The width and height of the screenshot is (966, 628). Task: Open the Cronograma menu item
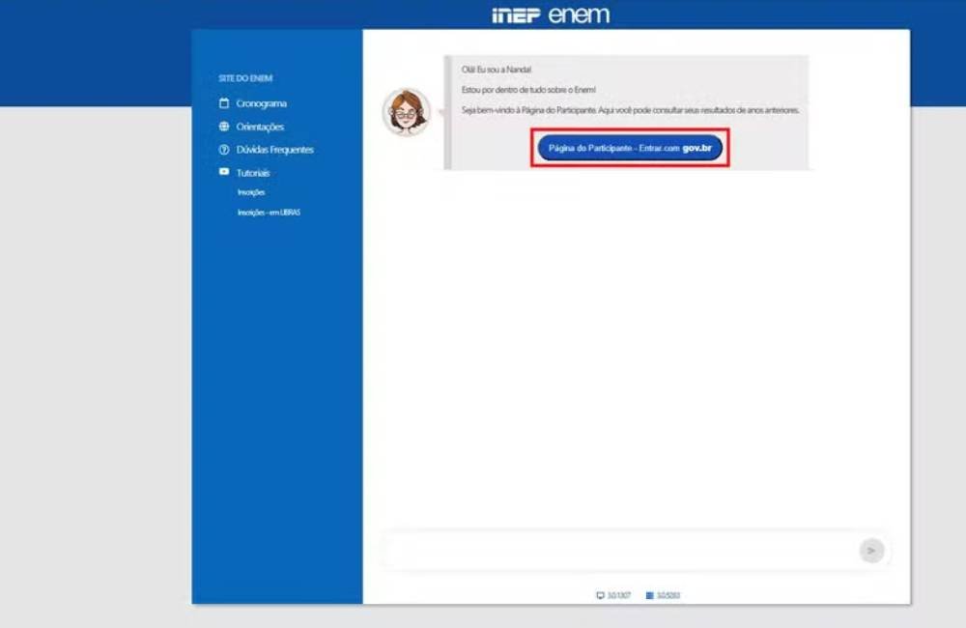pos(261,103)
